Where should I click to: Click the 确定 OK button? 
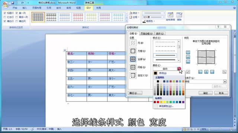point(206,93)
